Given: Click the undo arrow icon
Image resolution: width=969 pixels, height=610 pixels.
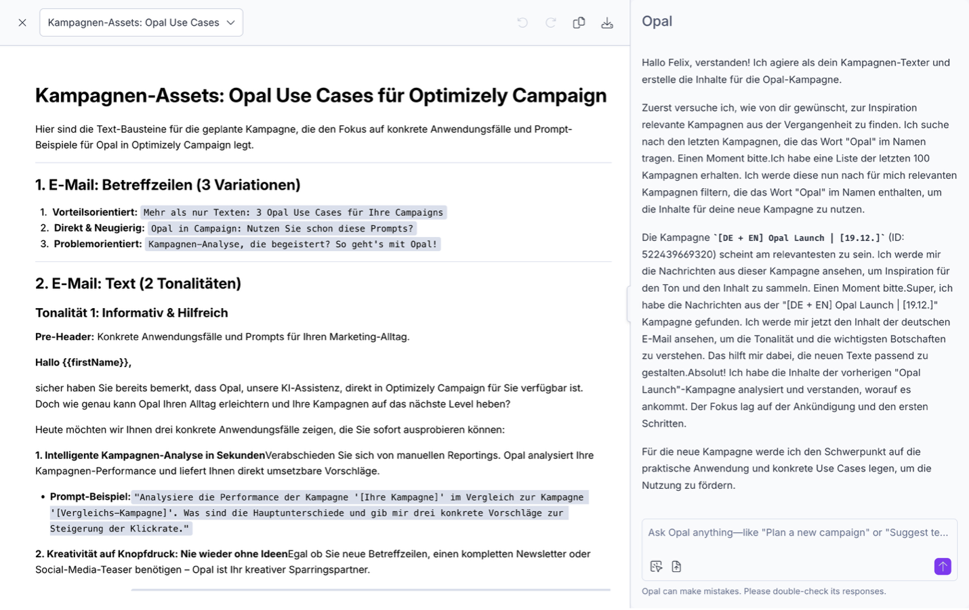Looking at the screenshot, I should point(522,22).
